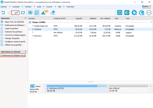The height and width of the screenshot is (108, 153).
Task: Click the Feed-back menu item
Action: coord(70,7)
